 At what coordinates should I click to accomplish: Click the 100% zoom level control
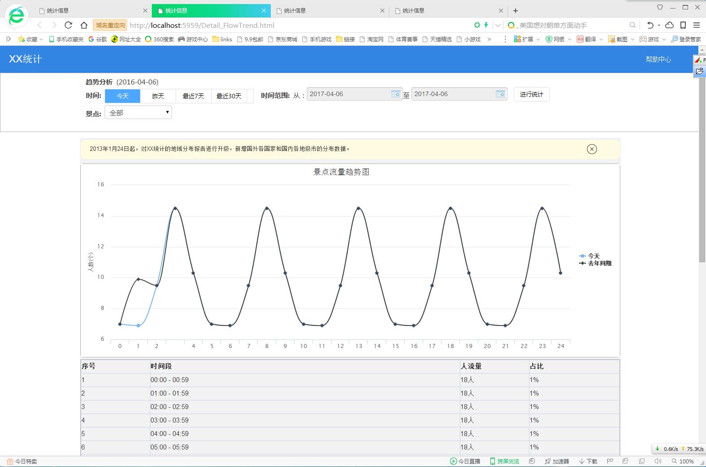(x=683, y=461)
